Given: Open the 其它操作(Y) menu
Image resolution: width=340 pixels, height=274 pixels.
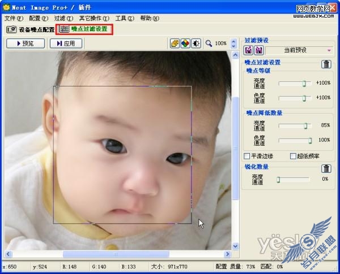Looking at the screenshot, I should 94,19.
